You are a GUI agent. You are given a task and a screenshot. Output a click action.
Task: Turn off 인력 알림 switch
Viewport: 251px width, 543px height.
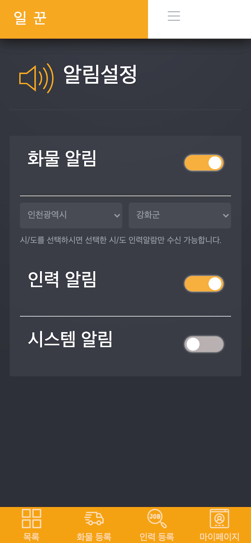204,284
